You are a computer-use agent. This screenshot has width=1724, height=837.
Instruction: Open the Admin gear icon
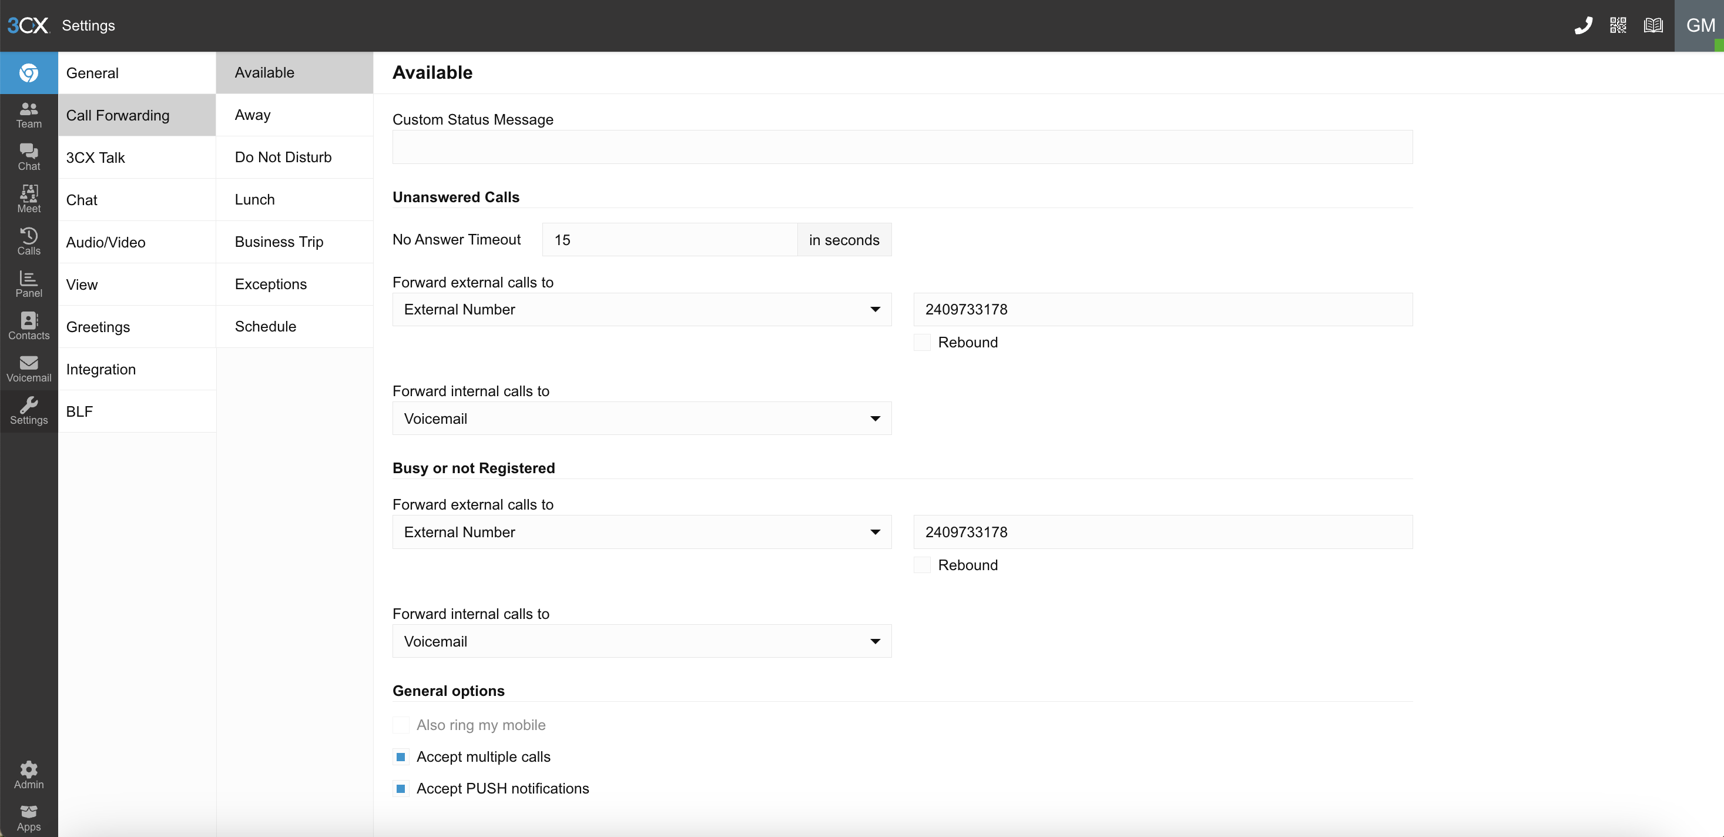click(x=29, y=775)
